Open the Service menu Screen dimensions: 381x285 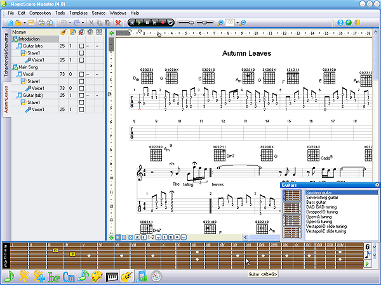(x=98, y=13)
